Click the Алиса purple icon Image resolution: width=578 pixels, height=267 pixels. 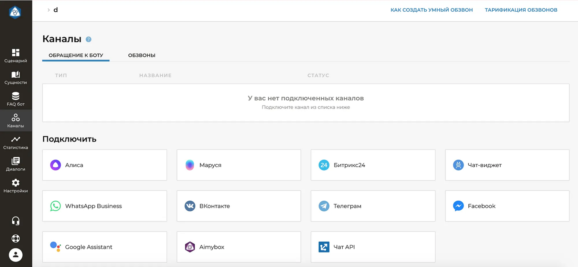[x=55, y=165]
